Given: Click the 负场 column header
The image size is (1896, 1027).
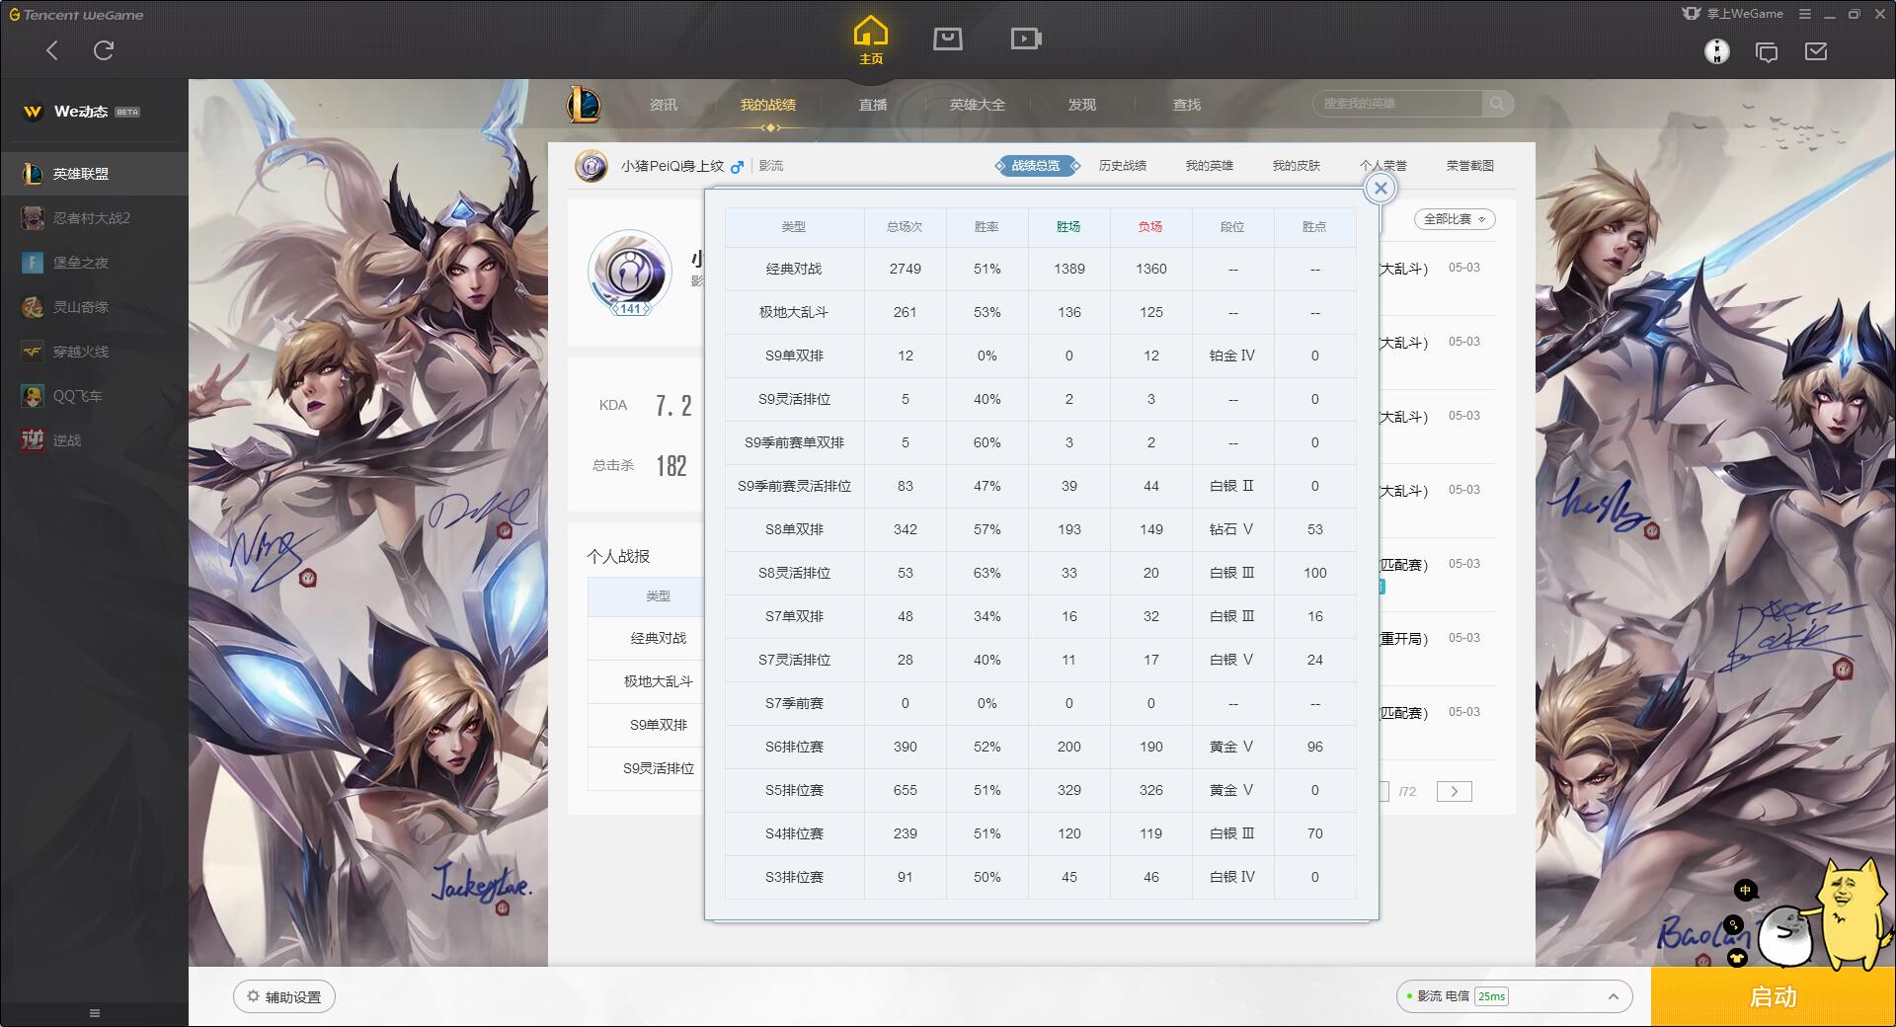Looking at the screenshot, I should point(1150,227).
